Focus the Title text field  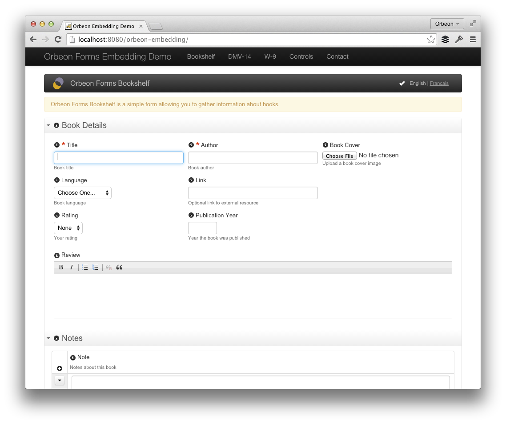[118, 158]
